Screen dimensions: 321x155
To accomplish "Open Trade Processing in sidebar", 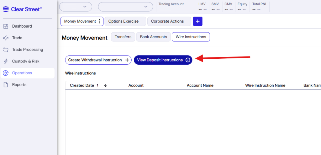I will pyautogui.click(x=28, y=50).
